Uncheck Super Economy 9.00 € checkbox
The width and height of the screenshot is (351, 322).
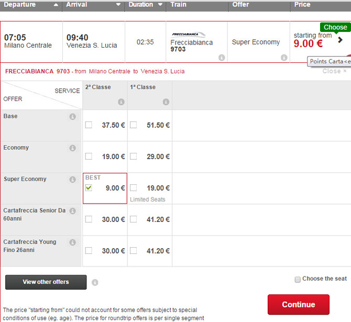pos(89,188)
